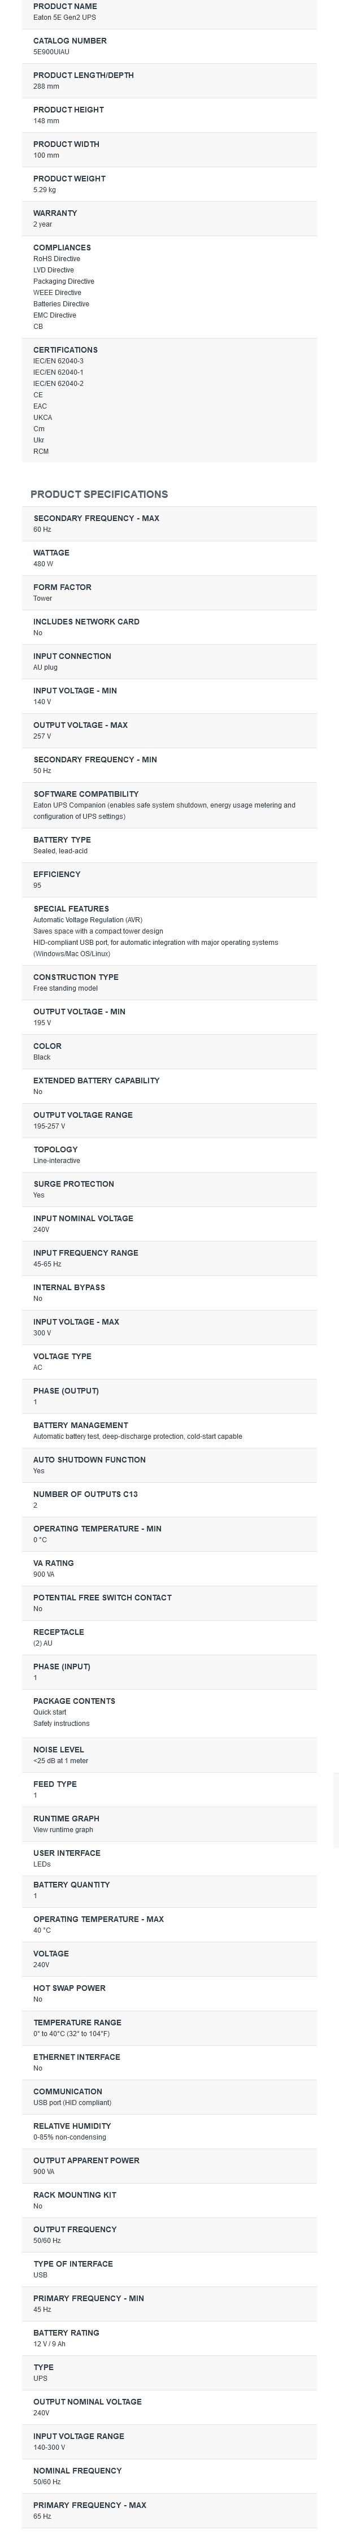Select the Wattage 480 W value
This screenshot has width=339, height=2543.
pos(44,565)
